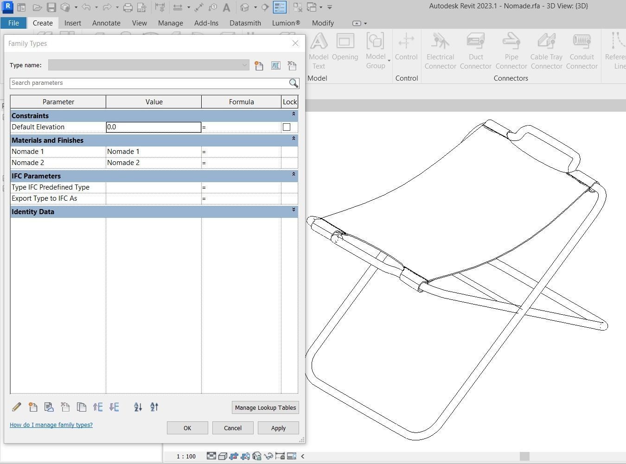Expand the Identity Data group
This screenshot has width=626, height=464.
[294, 210]
